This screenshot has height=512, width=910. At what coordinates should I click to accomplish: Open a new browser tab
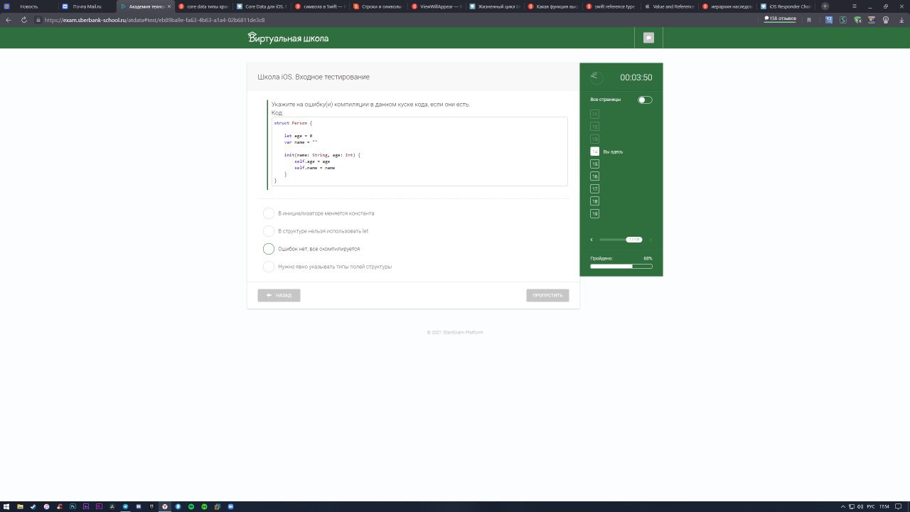[825, 6]
